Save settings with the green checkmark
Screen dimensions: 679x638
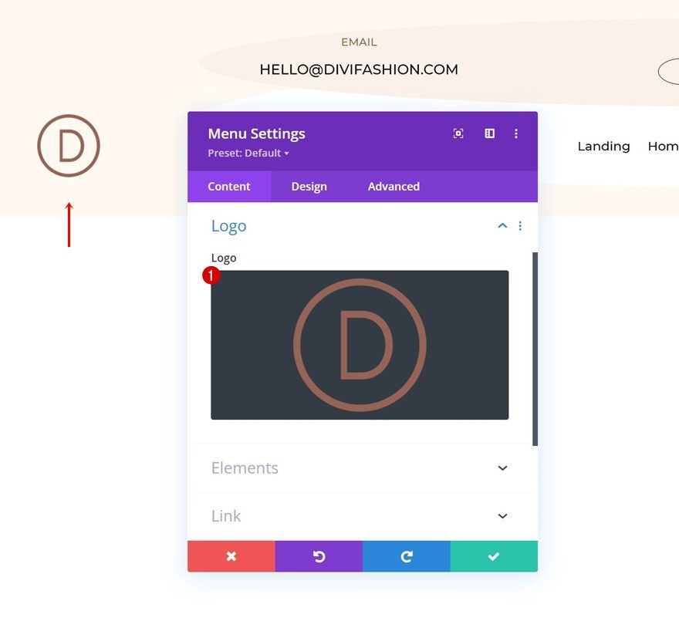pos(494,555)
